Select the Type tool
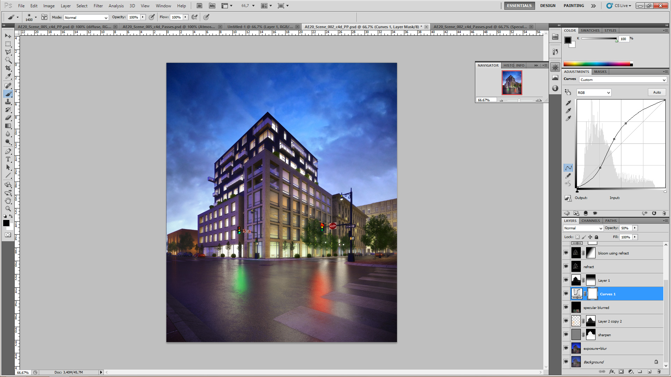Viewport: 671px width, 377px height. coord(8,159)
